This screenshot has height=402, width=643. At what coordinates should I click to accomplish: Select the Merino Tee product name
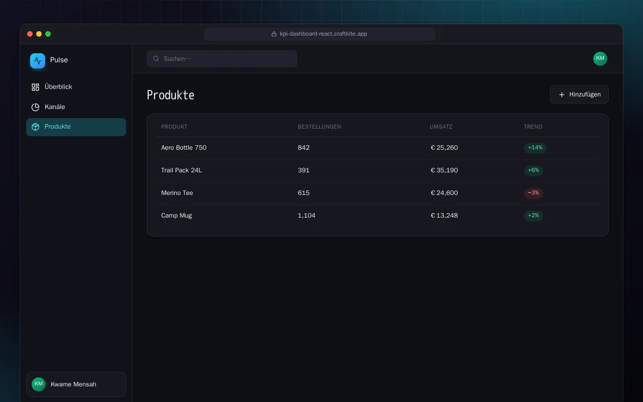coord(177,193)
